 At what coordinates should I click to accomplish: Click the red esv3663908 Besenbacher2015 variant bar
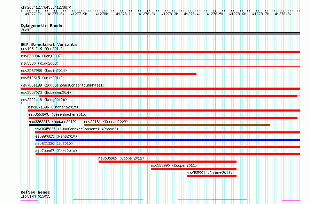coord(163,118)
